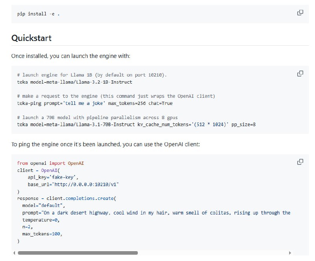Click the 'launch engine for Llama 1B' comment
The height and width of the screenshot is (261, 315).
(x=93, y=75)
